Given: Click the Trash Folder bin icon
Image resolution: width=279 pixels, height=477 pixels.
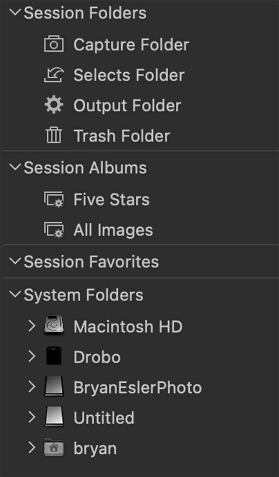Looking at the screenshot, I should 54,135.
